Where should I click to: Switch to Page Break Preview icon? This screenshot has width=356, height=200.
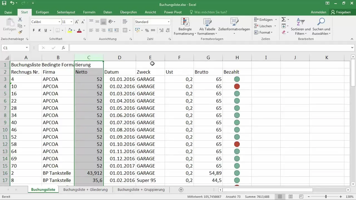301,197
